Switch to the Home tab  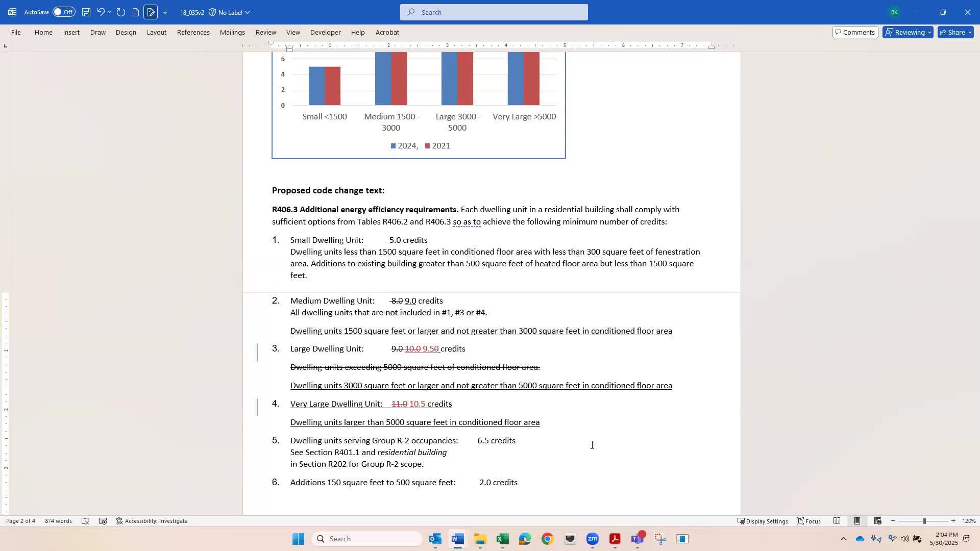43,32
